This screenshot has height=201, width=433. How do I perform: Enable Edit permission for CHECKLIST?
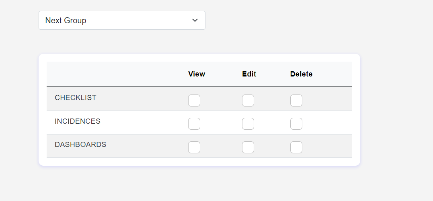pos(248,100)
